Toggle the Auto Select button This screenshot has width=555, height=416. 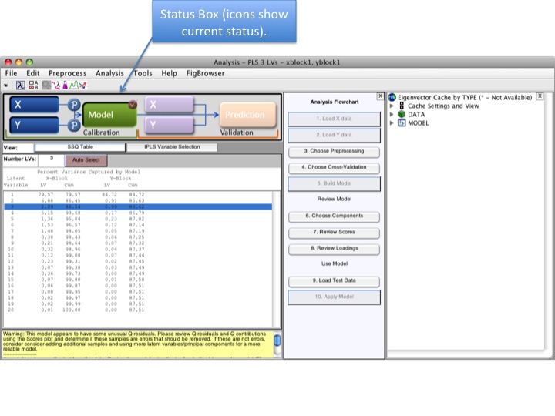click(x=86, y=159)
